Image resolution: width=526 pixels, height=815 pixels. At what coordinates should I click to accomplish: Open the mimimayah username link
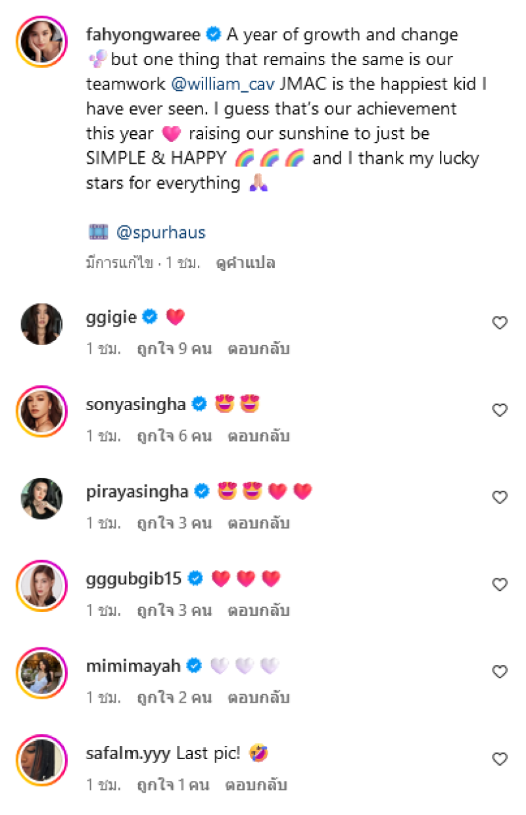(133, 666)
